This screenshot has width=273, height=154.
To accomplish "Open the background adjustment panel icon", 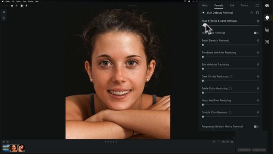I will 267,30.
